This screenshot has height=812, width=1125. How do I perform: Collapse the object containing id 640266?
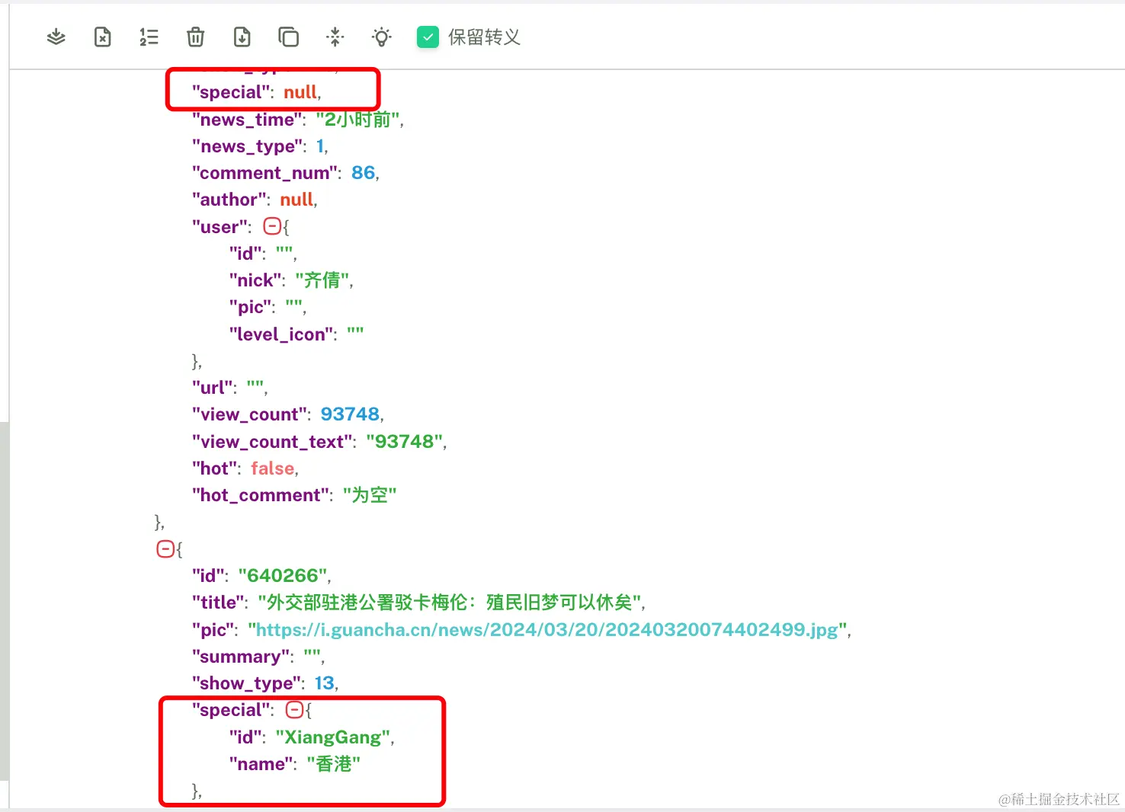(x=165, y=548)
